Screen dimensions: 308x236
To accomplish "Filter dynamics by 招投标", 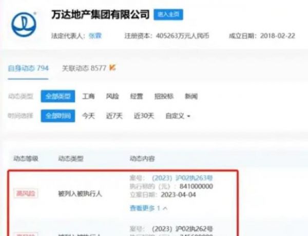I will tap(164, 96).
